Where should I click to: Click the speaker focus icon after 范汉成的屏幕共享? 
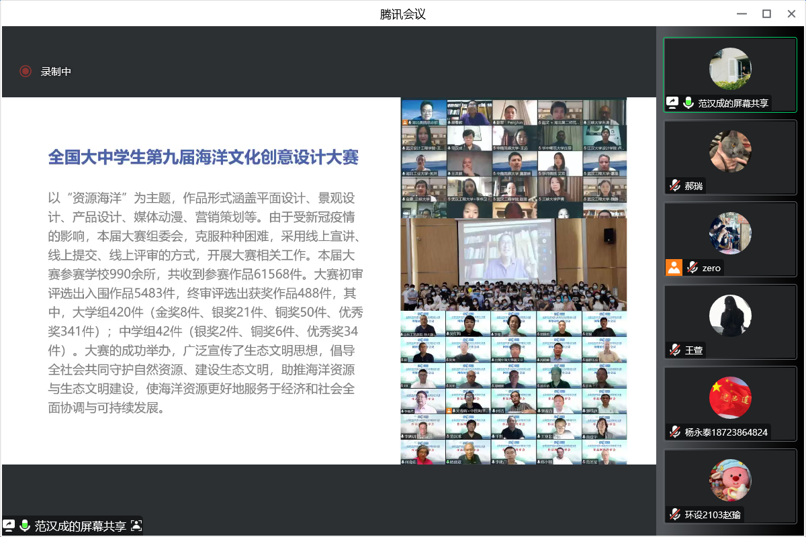pos(136,526)
